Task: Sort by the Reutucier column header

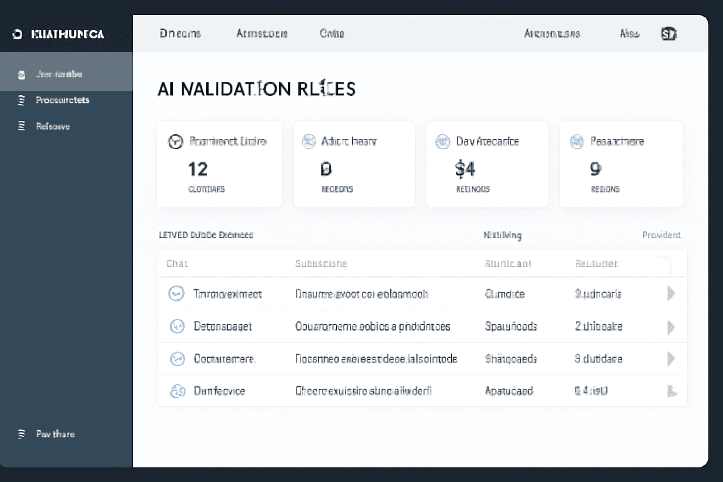Action: click(596, 264)
